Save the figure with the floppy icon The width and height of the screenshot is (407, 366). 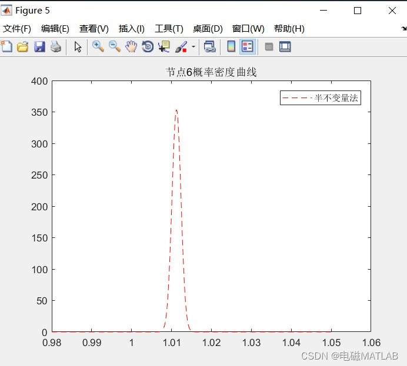click(x=39, y=47)
